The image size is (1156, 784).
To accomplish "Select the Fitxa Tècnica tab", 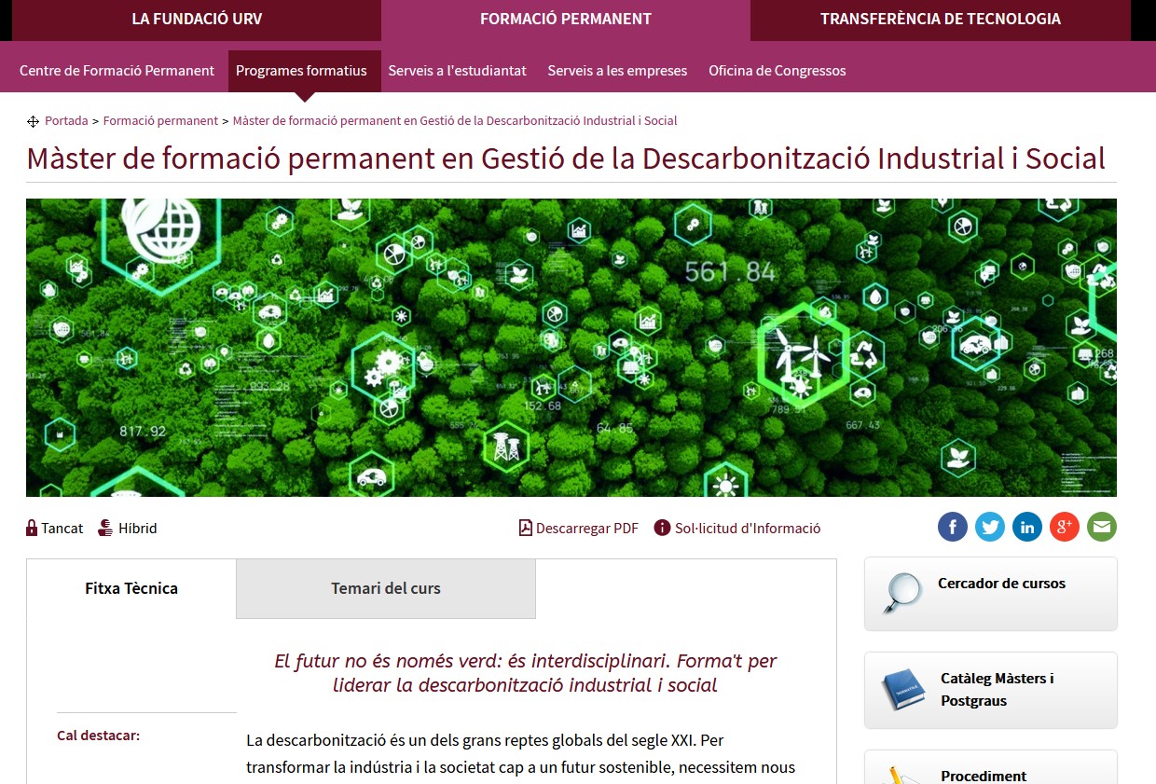I will 131,588.
